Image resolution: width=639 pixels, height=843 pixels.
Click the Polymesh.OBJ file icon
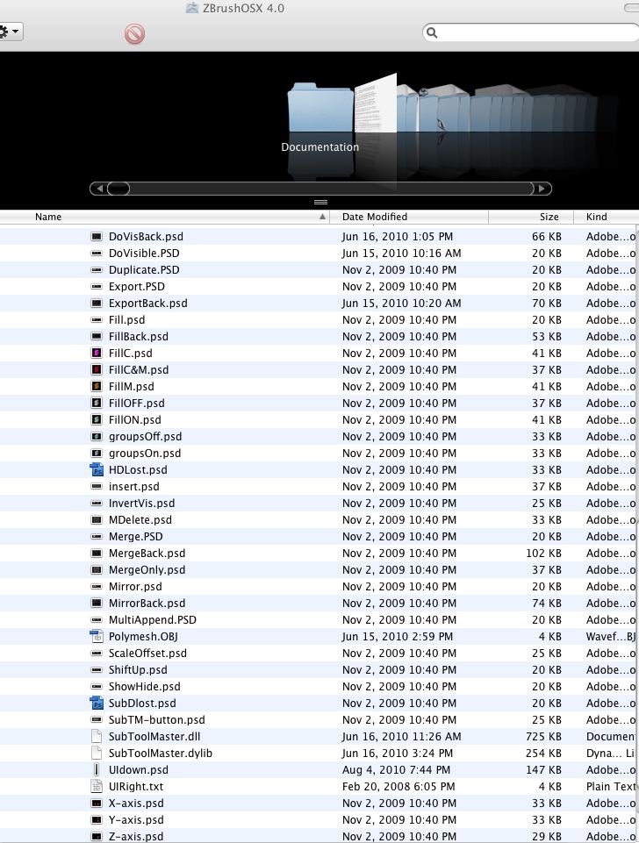tap(97, 637)
